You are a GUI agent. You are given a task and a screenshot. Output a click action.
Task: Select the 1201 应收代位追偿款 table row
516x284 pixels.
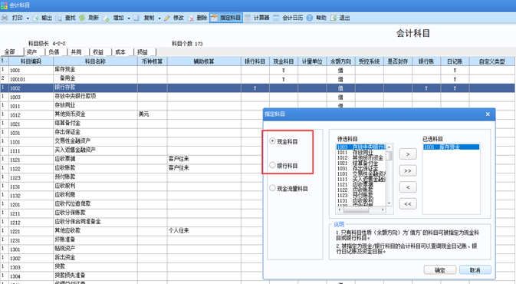point(132,204)
